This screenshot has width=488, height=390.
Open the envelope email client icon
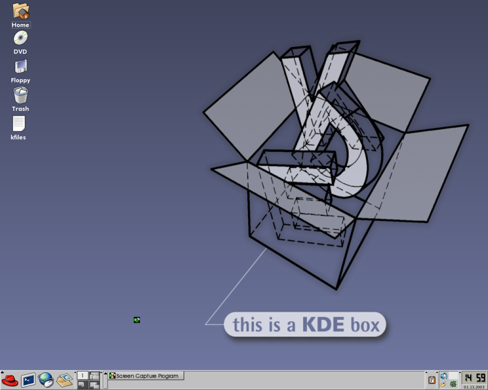coord(65,380)
